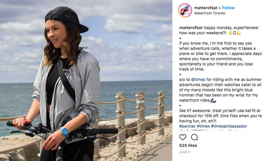Open the @timex mention in the caption

[x=198, y=79]
